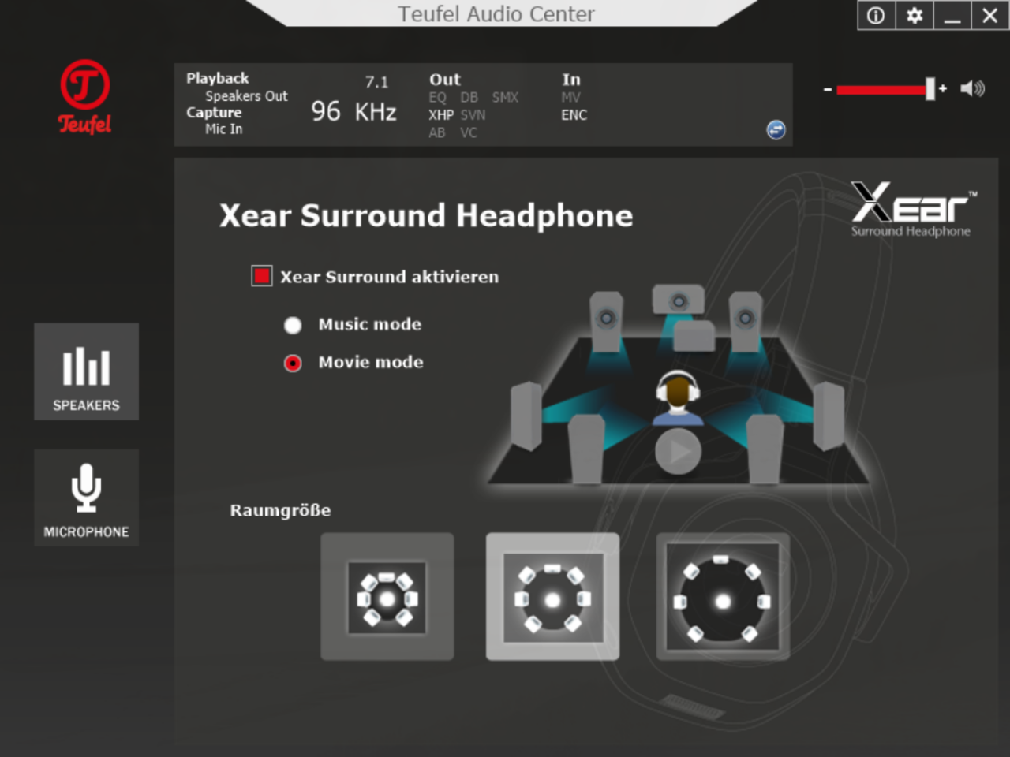Open the Speakers section
Screen dimensions: 1010x757
coord(86,371)
